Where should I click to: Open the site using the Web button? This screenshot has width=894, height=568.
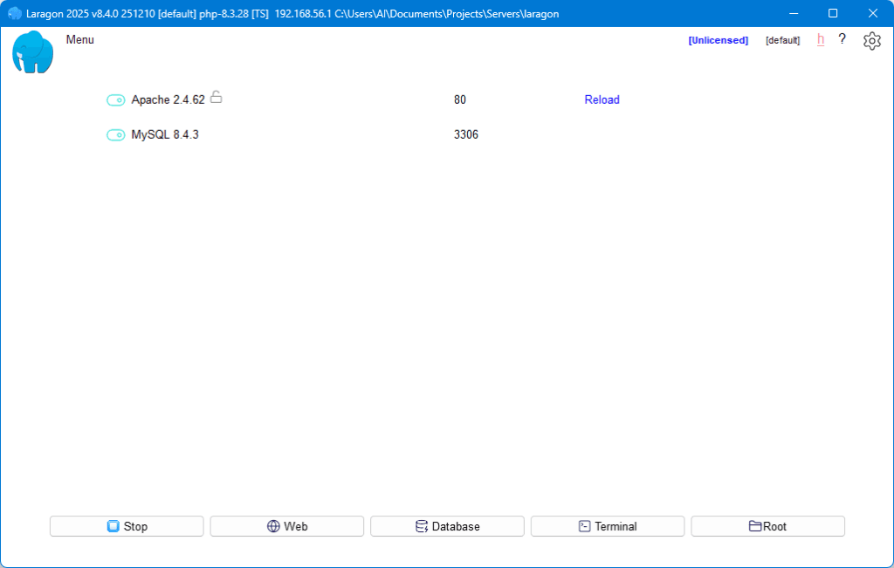tap(286, 526)
